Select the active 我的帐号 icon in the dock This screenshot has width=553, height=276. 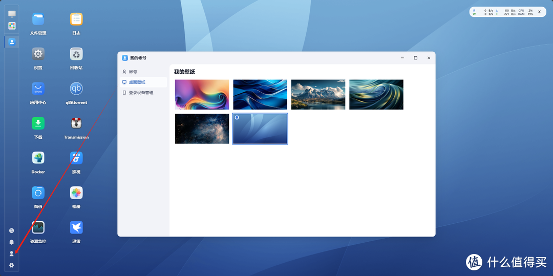pos(12,42)
